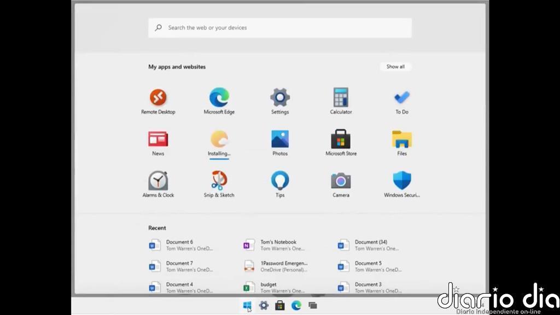This screenshot has height=315, width=560.
Task: Open the Remote Desktop app
Action: click(158, 98)
